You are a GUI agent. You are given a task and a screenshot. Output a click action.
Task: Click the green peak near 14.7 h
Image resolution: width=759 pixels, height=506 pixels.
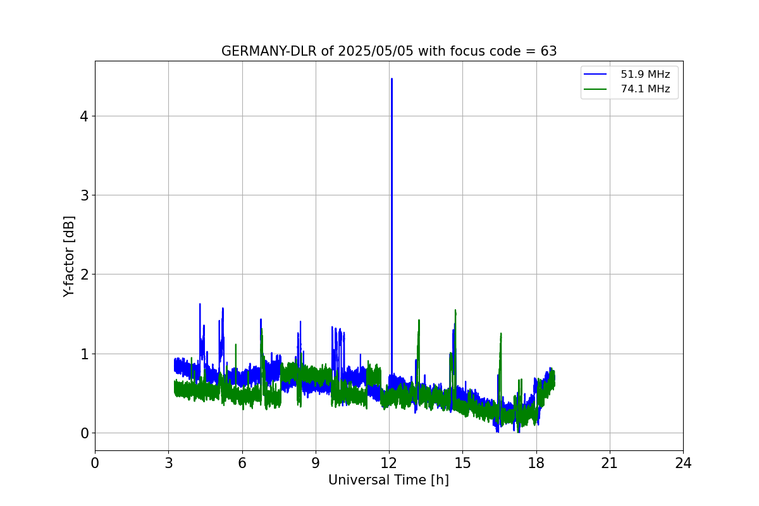(455, 311)
